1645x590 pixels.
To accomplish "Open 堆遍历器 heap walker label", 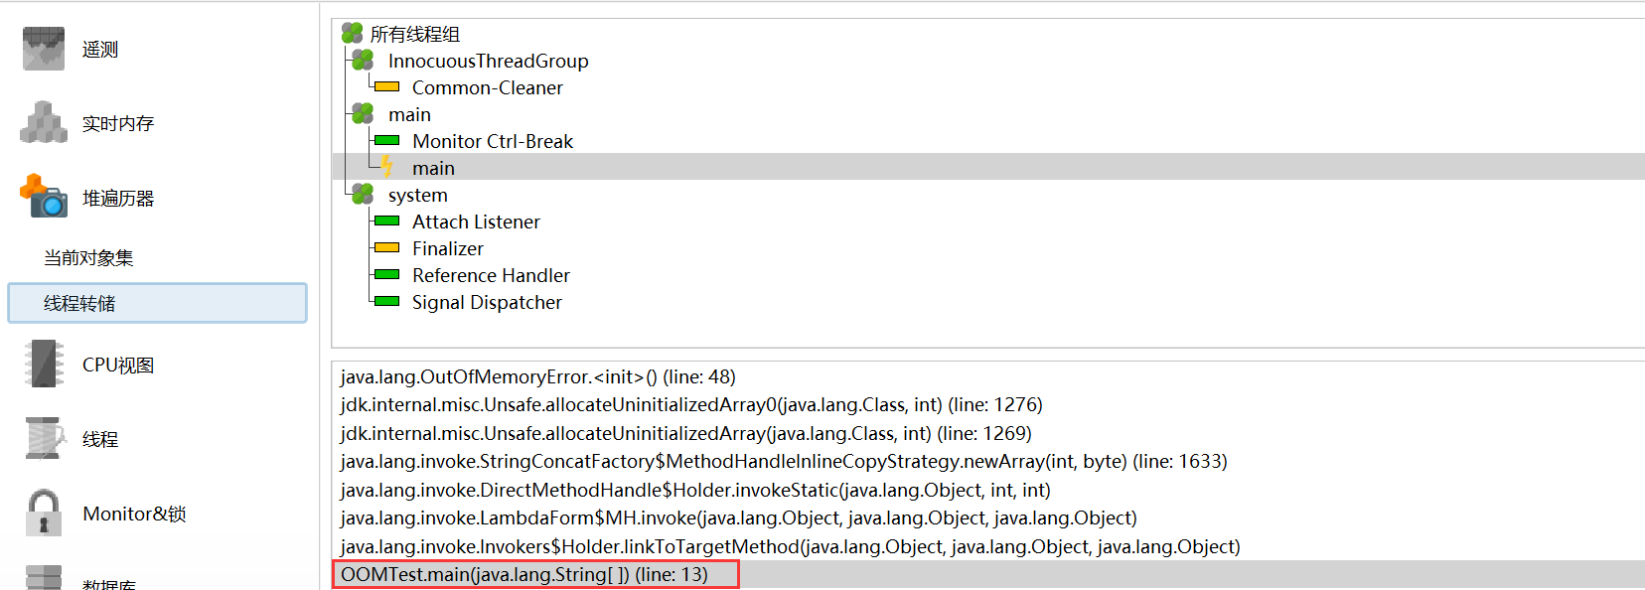I will 118,199.
